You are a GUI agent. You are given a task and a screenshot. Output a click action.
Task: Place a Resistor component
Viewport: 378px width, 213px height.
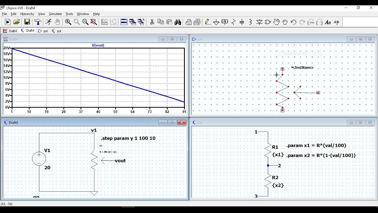[x=234, y=22]
